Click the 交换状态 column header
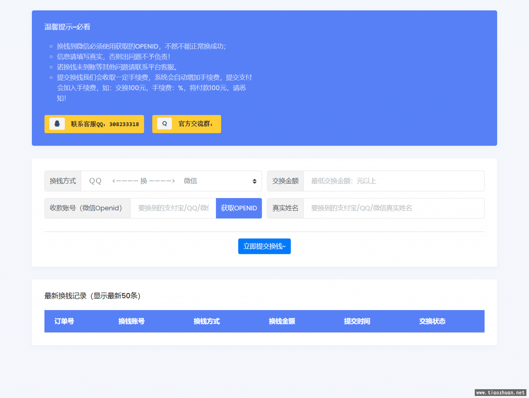The width and height of the screenshot is (529, 398). pos(432,321)
